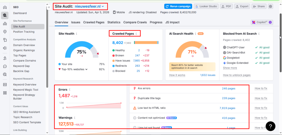
Task: Click the Rerun campaign button
Action: [x=178, y=6]
